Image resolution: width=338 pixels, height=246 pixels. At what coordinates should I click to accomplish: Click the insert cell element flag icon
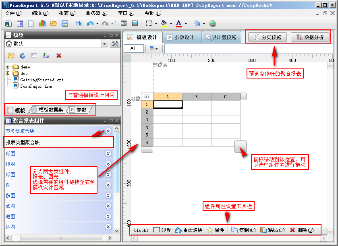click(x=152, y=48)
